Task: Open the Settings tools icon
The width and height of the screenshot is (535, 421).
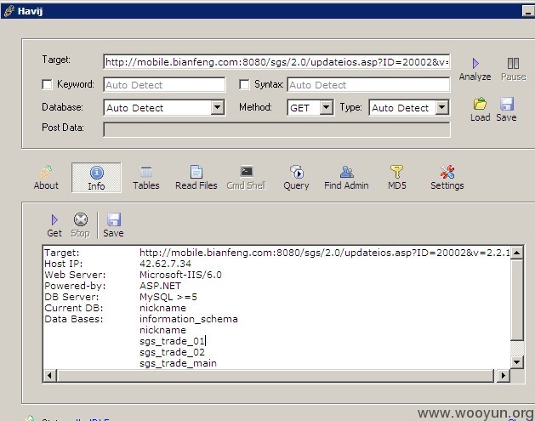Action: click(447, 172)
